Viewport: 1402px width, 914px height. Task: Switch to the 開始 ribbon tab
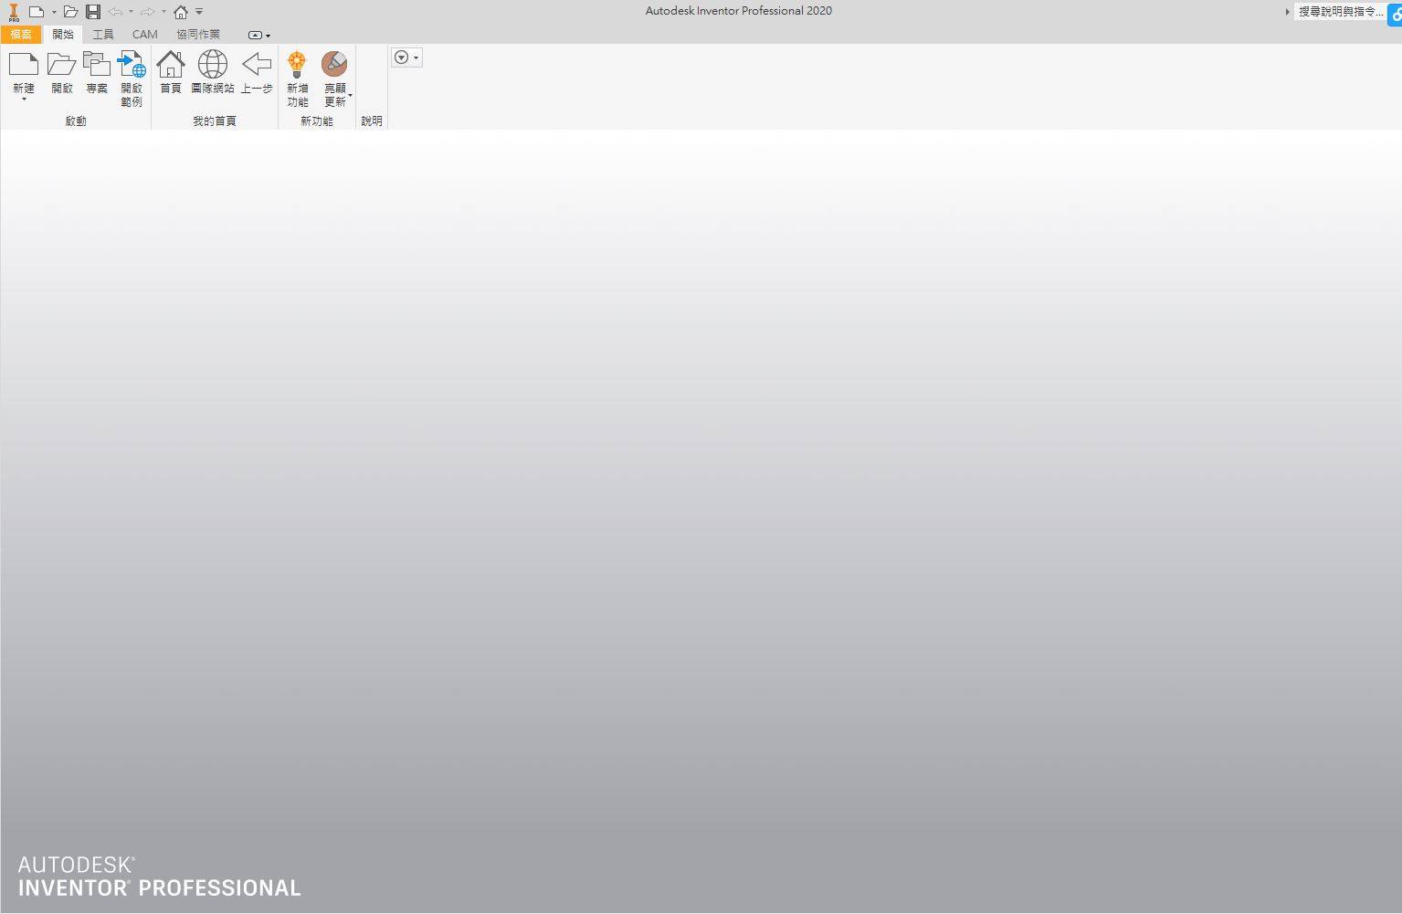(x=63, y=35)
